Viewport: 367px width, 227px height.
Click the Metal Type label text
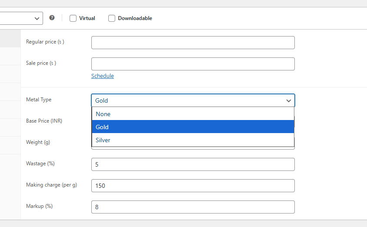click(x=39, y=100)
